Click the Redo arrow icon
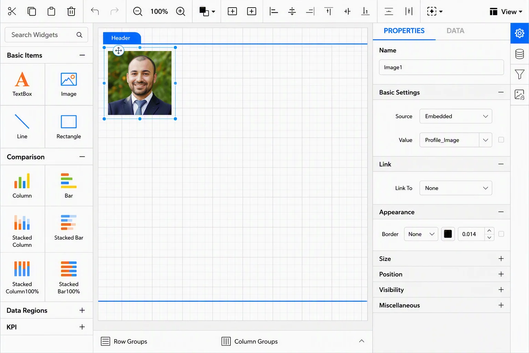529x353 pixels. (x=114, y=11)
